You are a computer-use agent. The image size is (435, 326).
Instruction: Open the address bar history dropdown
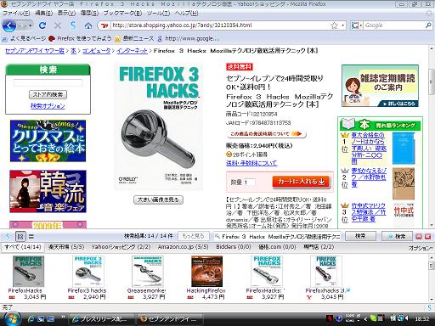click(x=343, y=25)
